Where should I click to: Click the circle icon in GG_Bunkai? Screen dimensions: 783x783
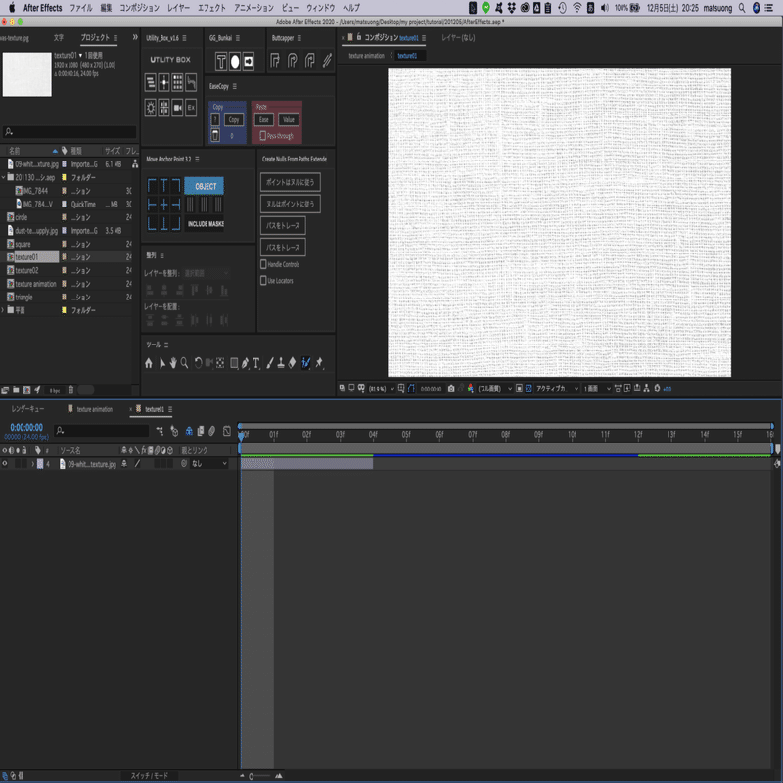coord(235,62)
